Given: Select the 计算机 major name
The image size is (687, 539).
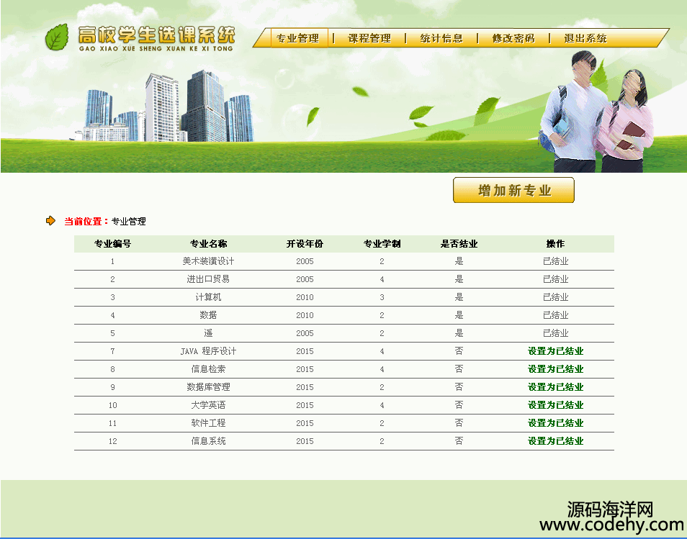Looking at the screenshot, I should point(208,297).
